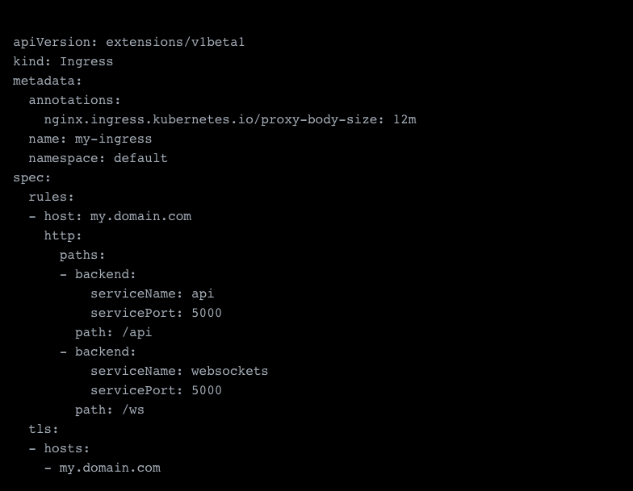Click the 'path: /api' line
This screenshot has width=633, height=491.
coord(113,332)
